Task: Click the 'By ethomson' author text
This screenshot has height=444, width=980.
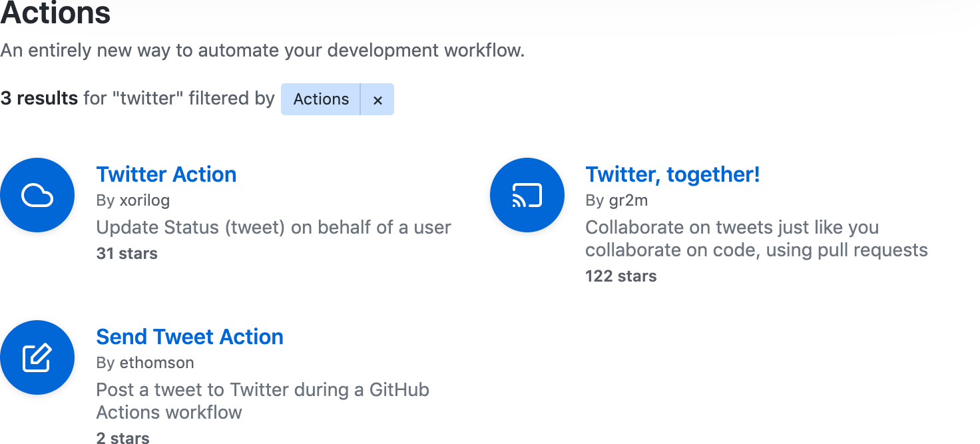Action: coord(145,363)
